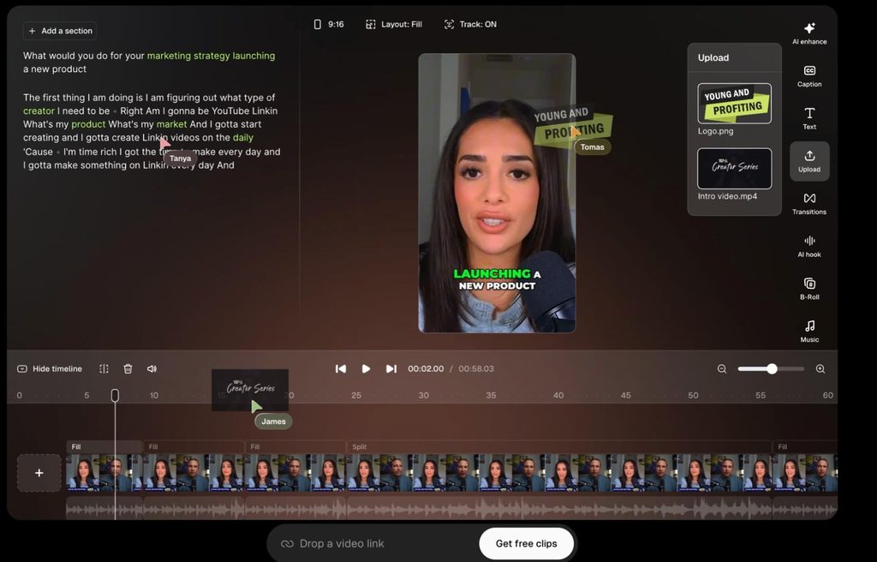The height and width of the screenshot is (562, 877).
Task: Zoom out the timeline
Action: [x=722, y=369]
